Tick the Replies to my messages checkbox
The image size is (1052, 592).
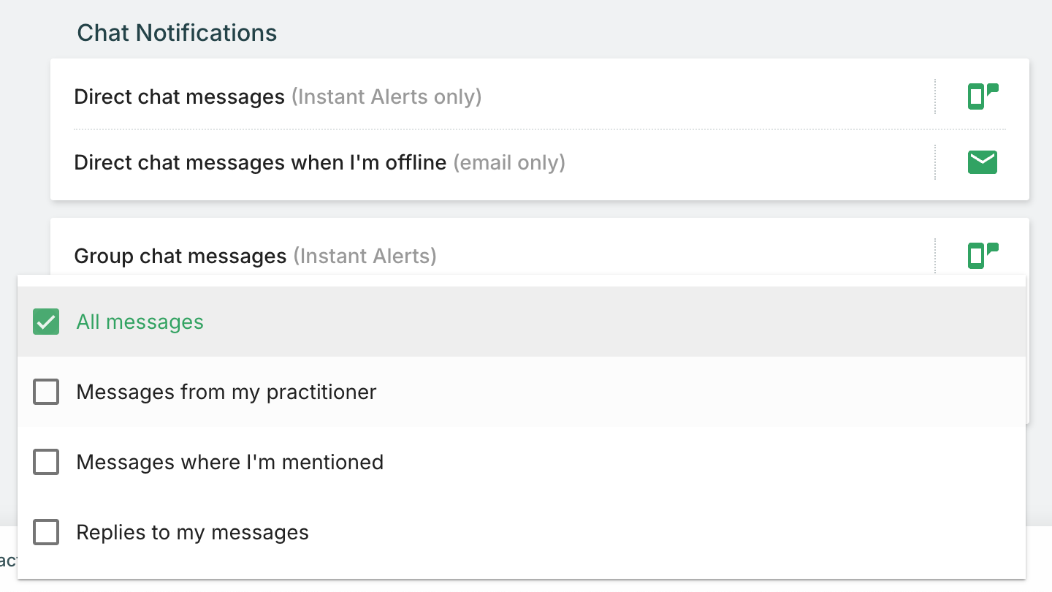(46, 532)
